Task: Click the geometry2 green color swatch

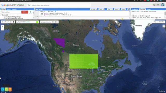Action: pos(37,22)
